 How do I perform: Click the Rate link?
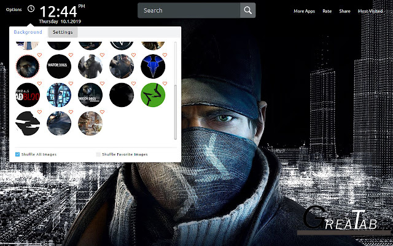coord(327,11)
